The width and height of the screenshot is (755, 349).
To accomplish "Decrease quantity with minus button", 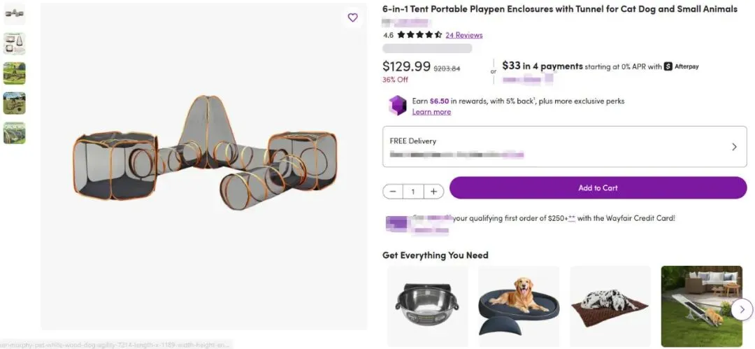I will [393, 191].
